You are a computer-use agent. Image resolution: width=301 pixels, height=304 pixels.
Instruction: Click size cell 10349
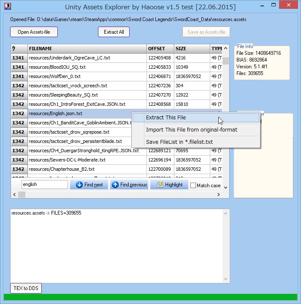[x=192, y=67]
